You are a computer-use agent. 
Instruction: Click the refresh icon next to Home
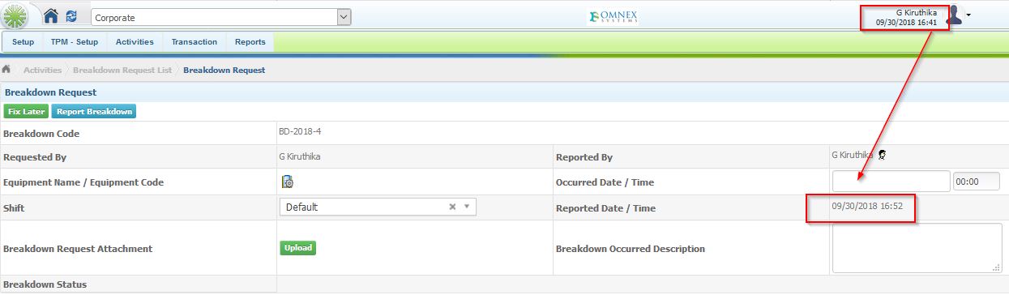tap(71, 16)
